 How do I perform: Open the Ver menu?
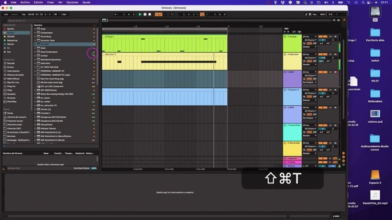coord(60,2)
